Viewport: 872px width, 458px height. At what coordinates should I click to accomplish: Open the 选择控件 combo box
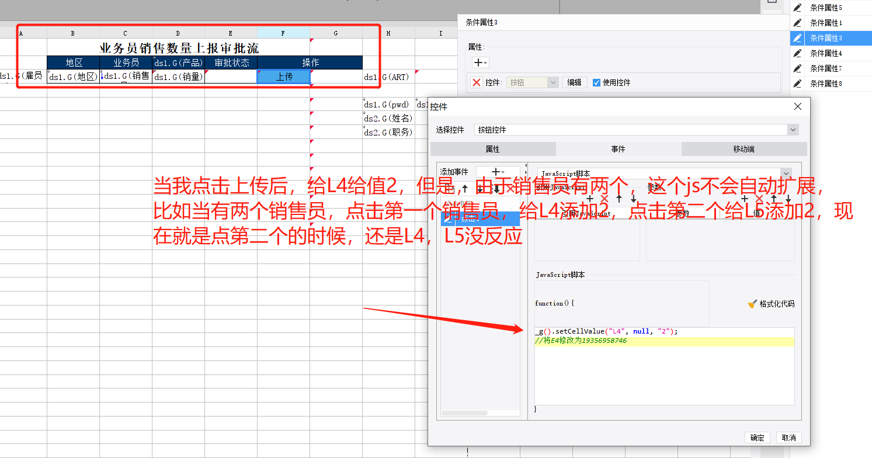(636, 130)
